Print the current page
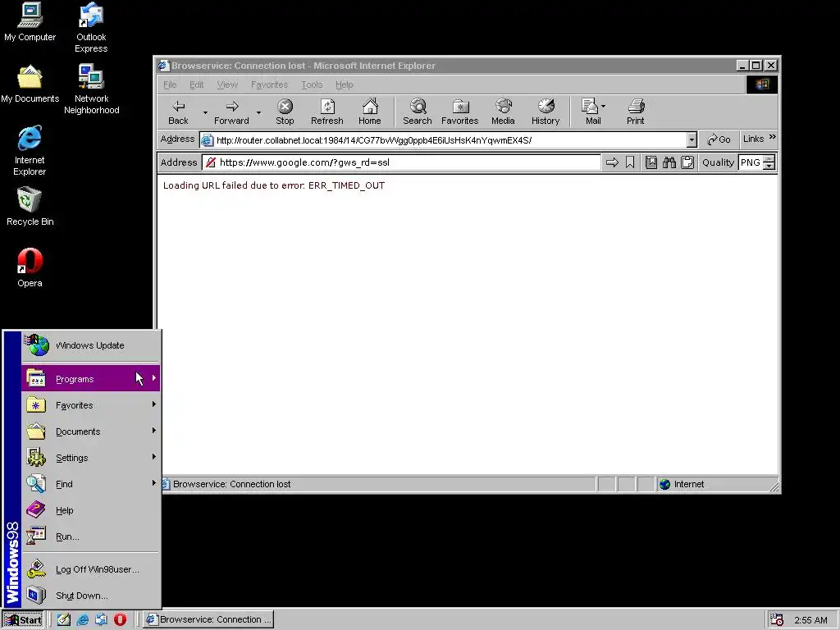Viewport: 840px width, 630px height. click(636, 112)
